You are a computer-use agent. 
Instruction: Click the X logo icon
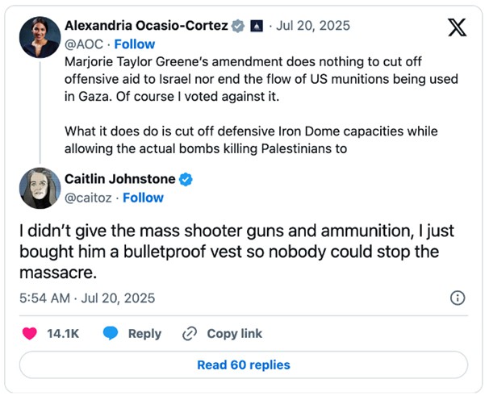click(x=457, y=27)
